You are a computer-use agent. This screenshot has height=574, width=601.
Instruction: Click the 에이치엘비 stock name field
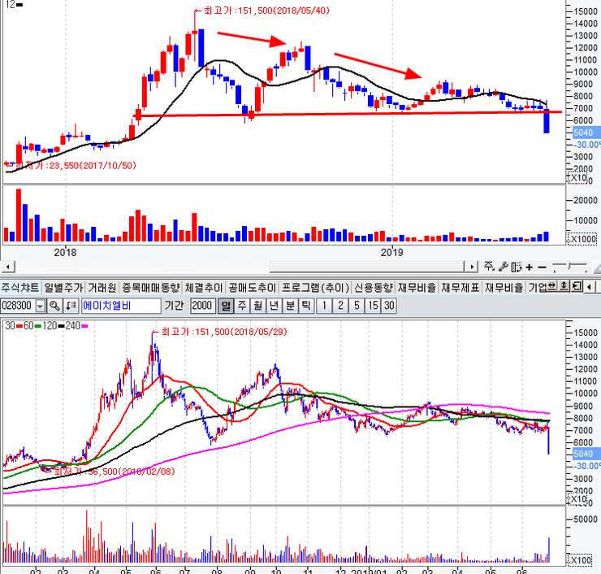pos(121,306)
